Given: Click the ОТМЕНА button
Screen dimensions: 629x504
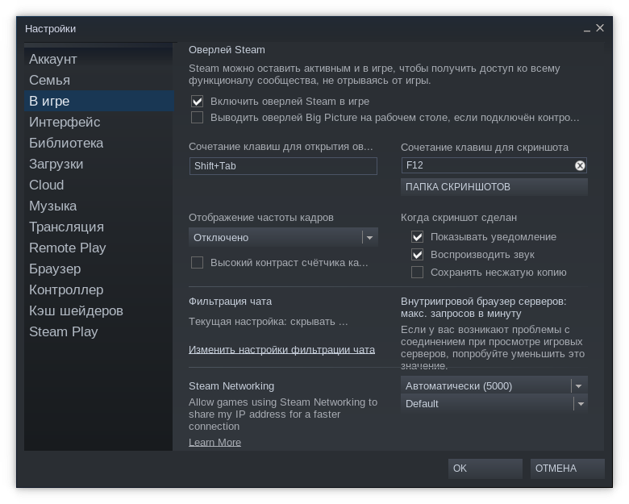Looking at the screenshot, I should click(567, 469).
